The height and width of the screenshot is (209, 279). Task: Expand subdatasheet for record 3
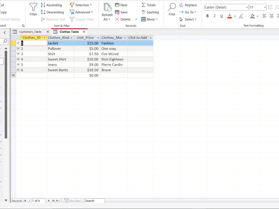18,54
